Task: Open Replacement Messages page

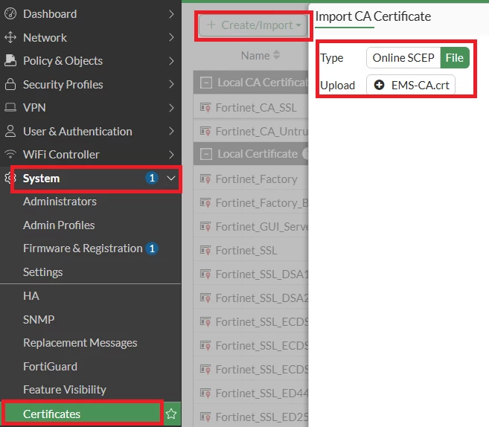Action: coord(80,343)
